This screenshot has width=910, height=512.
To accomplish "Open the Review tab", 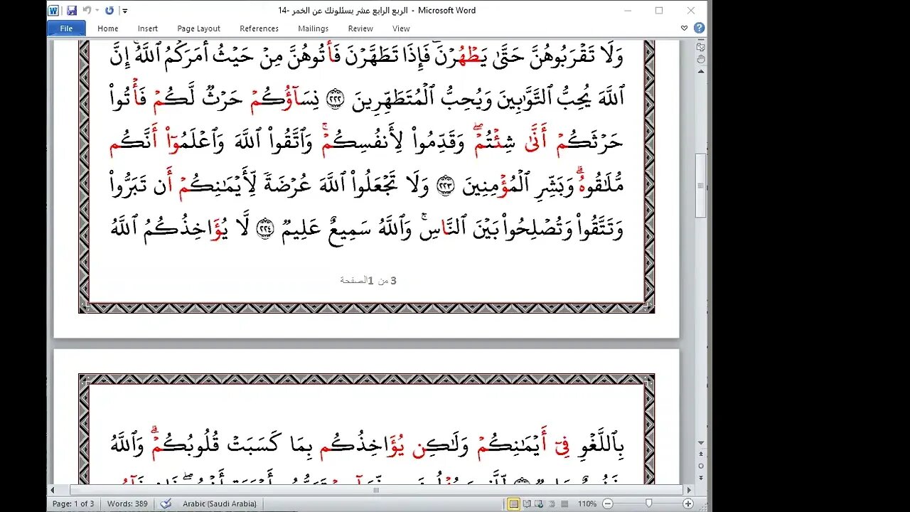I will coord(360,28).
